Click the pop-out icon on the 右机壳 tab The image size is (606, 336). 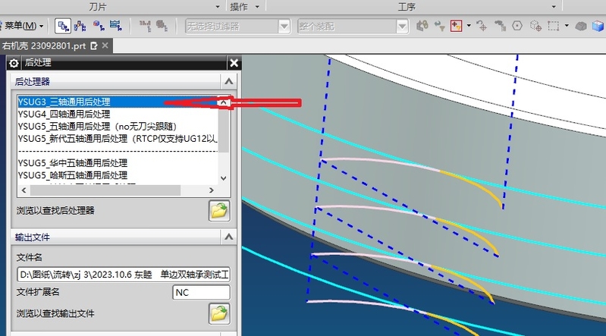93,46
